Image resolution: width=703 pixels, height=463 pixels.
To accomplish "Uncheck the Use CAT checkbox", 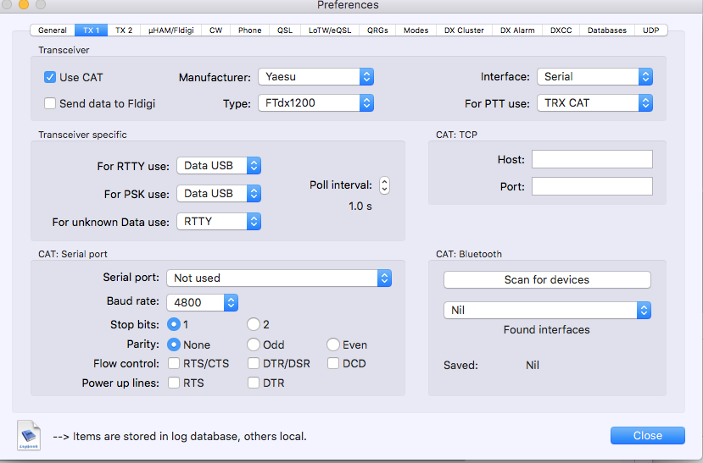I will coord(50,77).
